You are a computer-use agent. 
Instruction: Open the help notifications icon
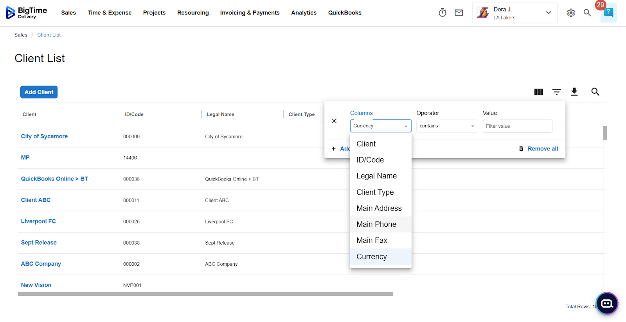(608, 13)
